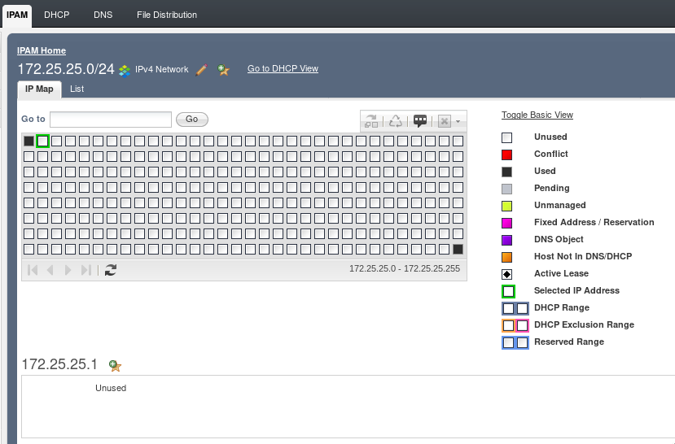The height and width of the screenshot is (444, 675).
Task: Focus the Go to address input field
Action: click(x=111, y=120)
